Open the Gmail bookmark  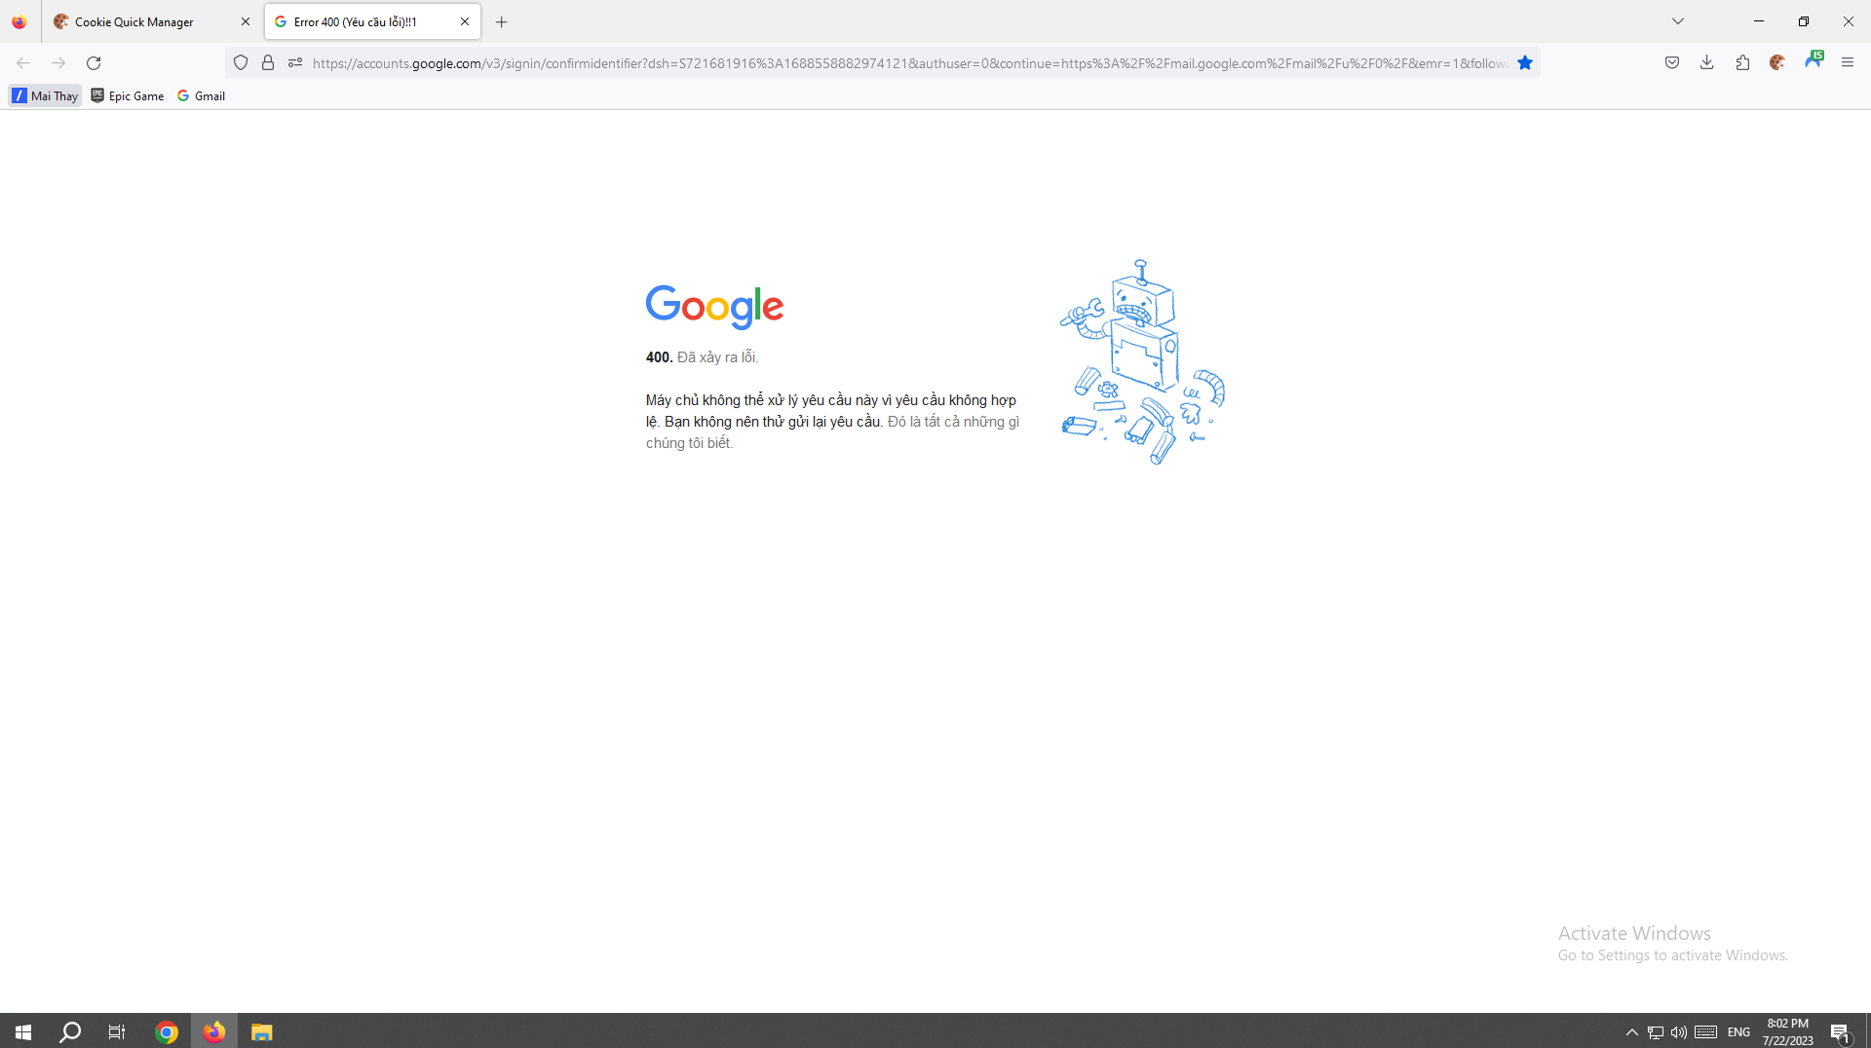pyautogui.click(x=201, y=95)
